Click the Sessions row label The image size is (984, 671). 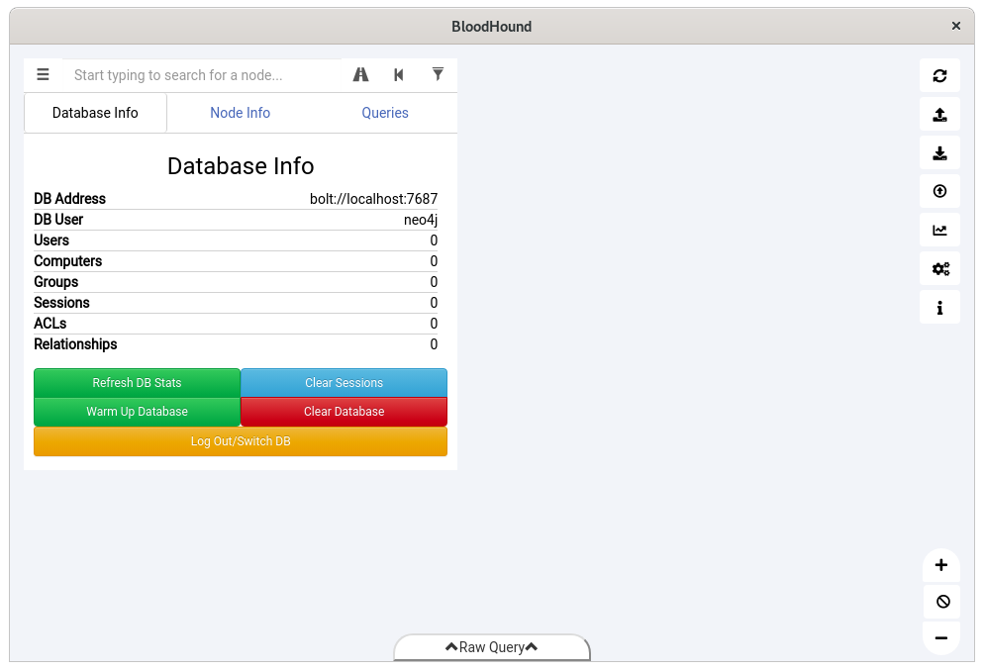[61, 302]
